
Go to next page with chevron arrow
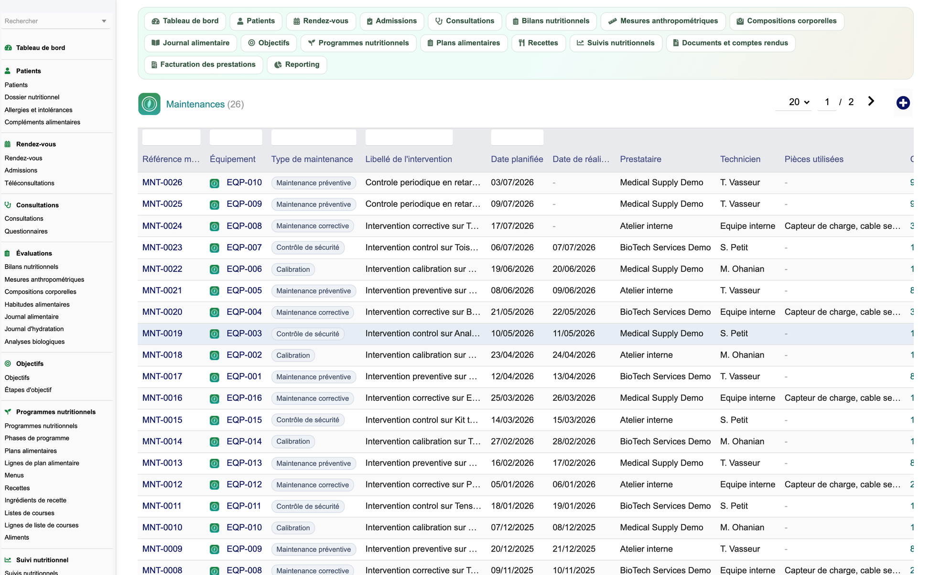(x=871, y=101)
